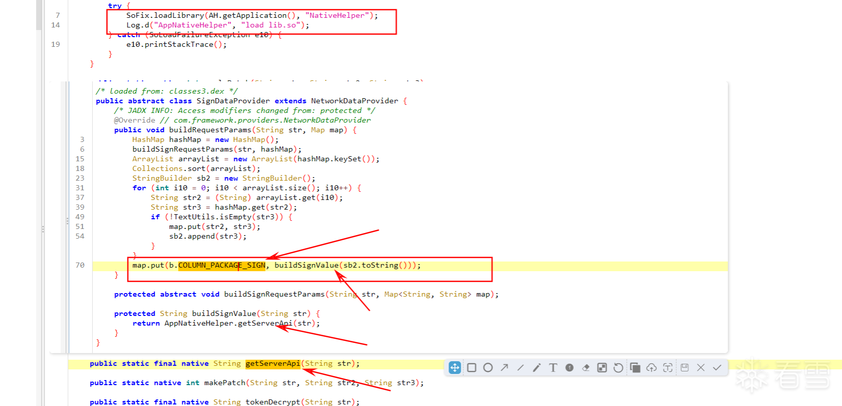Viewport: 842px width, 406px height.
Task: Click Collections.sort(arrayList) statement
Action: pyautogui.click(x=197, y=168)
